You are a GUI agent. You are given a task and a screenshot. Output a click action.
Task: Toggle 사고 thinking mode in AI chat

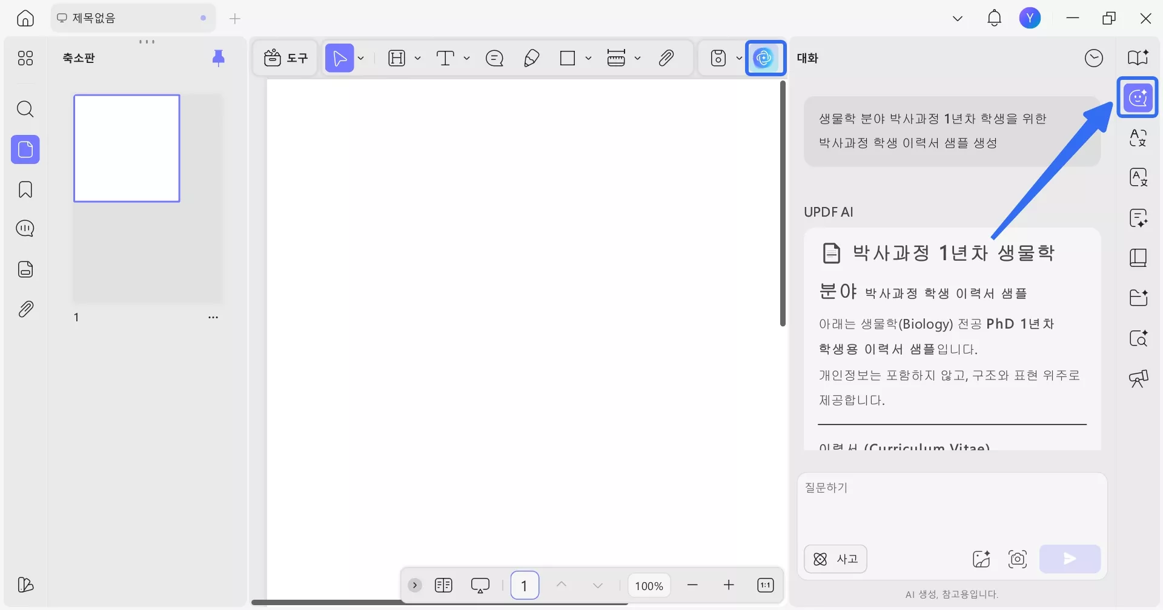[835, 559]
